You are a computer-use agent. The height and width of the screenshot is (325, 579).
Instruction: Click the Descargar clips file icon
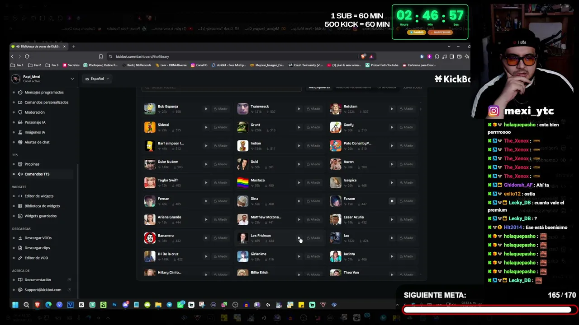pos(20,248)
